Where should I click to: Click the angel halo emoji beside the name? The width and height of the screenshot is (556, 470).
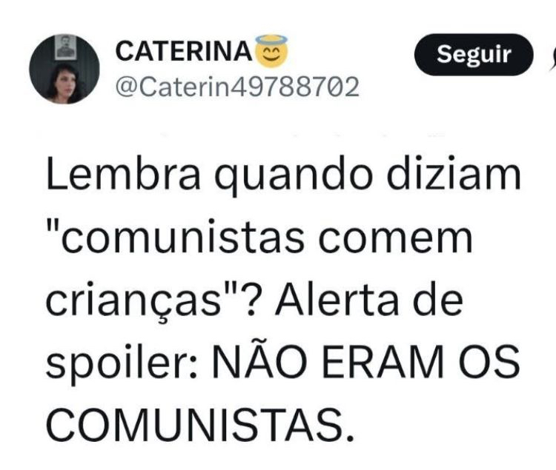click(271, 50)
